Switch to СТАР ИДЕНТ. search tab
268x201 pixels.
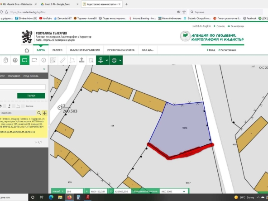[14, 76]
